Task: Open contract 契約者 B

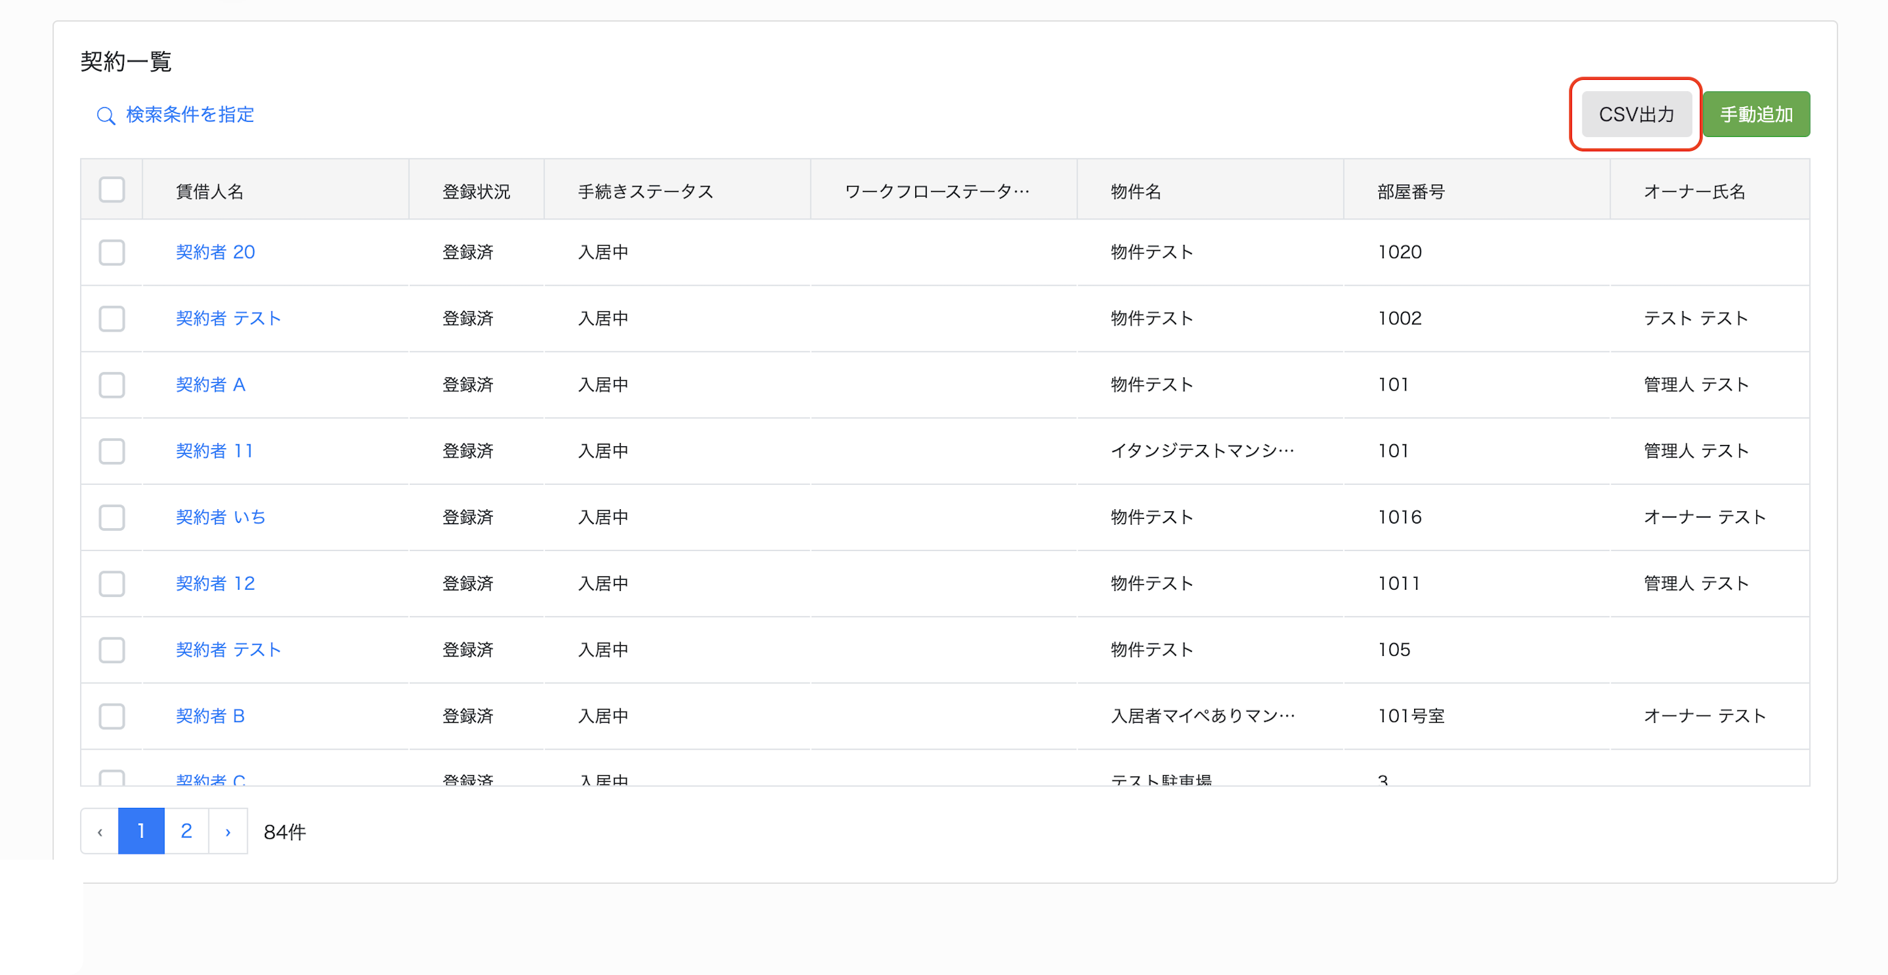Action: point(210,716)
